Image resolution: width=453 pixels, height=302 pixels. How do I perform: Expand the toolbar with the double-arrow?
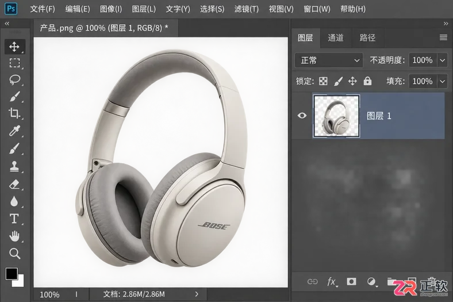7,24
